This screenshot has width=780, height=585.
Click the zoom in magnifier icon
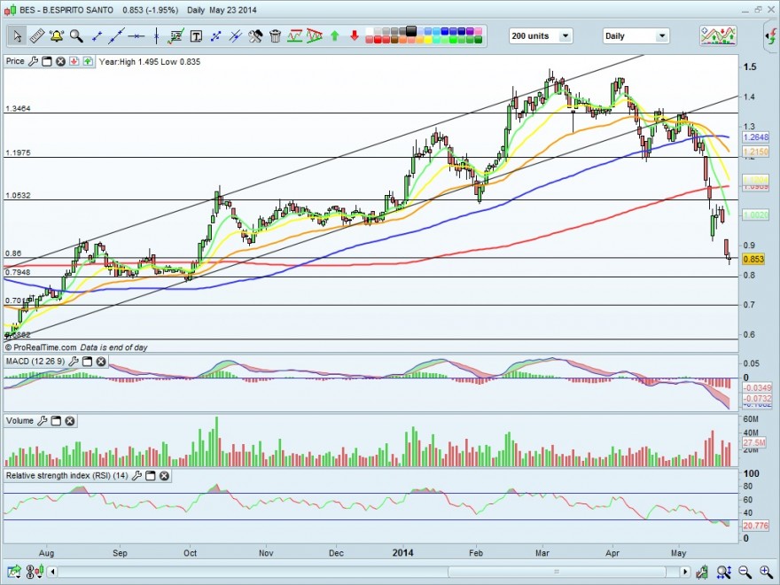(x=766, y=572)
